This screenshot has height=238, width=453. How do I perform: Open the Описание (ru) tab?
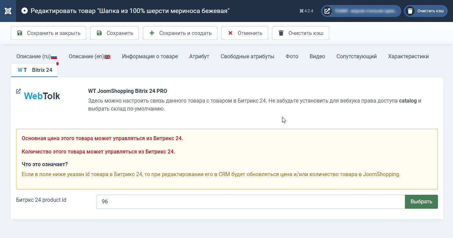pos(37,57)
